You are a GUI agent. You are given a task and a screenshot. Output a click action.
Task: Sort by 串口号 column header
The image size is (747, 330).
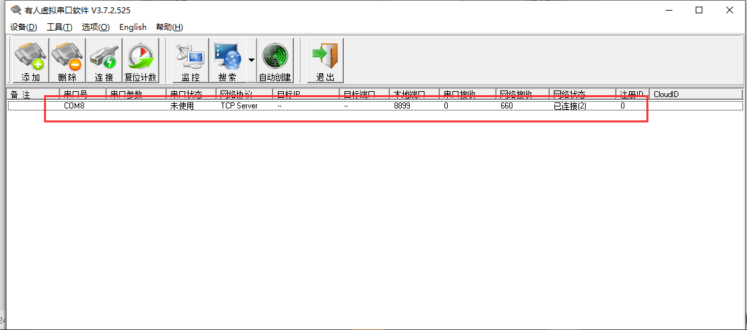pos(82,94)
